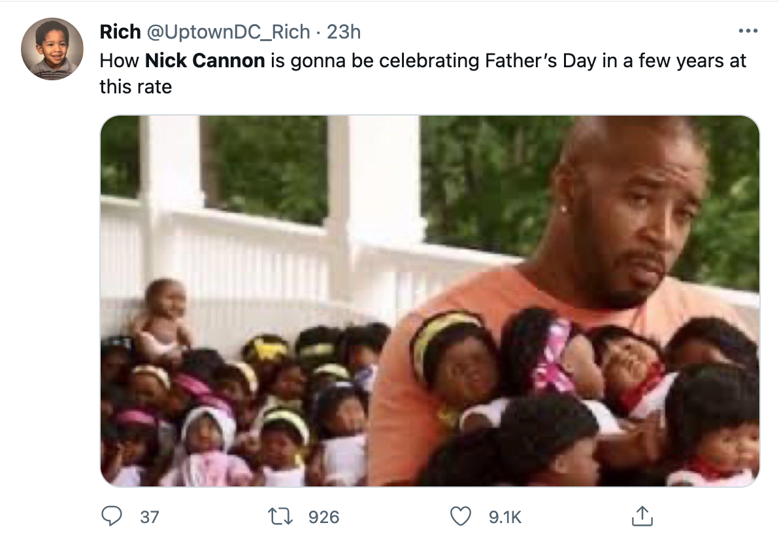Click the 23h timestamp

344,32
